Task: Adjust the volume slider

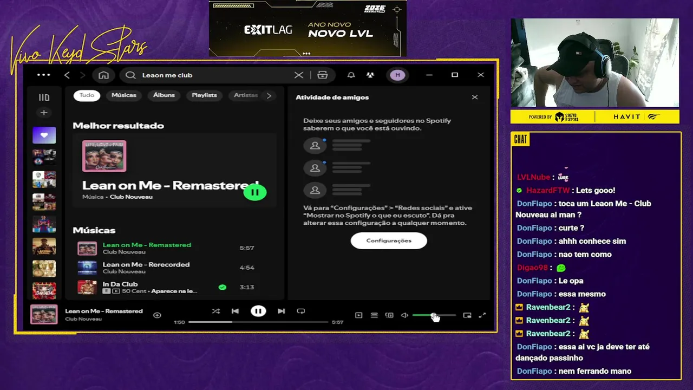Action: (434, 315)
